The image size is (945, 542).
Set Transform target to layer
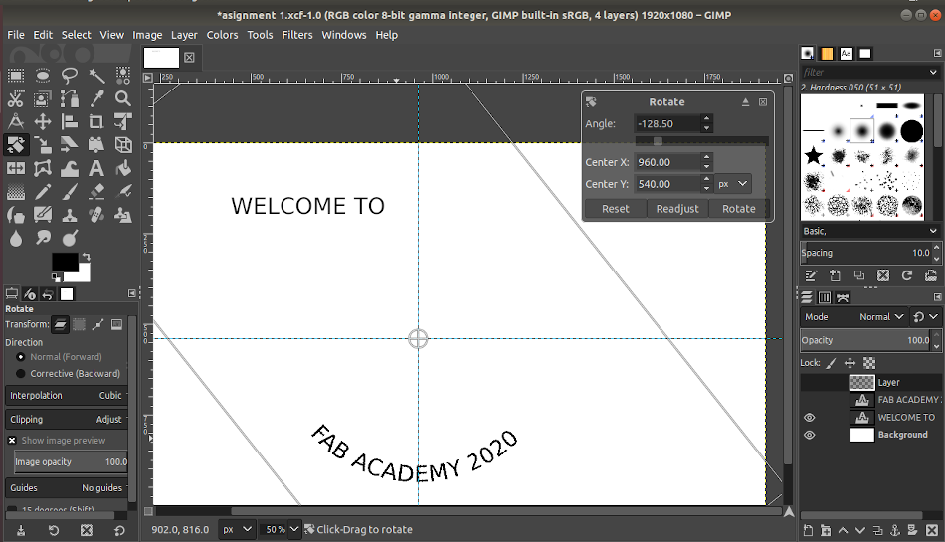61,325
